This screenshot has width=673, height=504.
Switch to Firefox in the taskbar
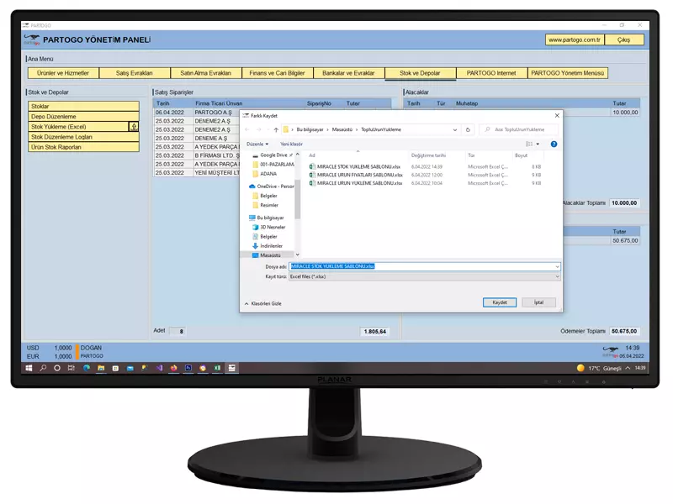[x=173, y=368]
